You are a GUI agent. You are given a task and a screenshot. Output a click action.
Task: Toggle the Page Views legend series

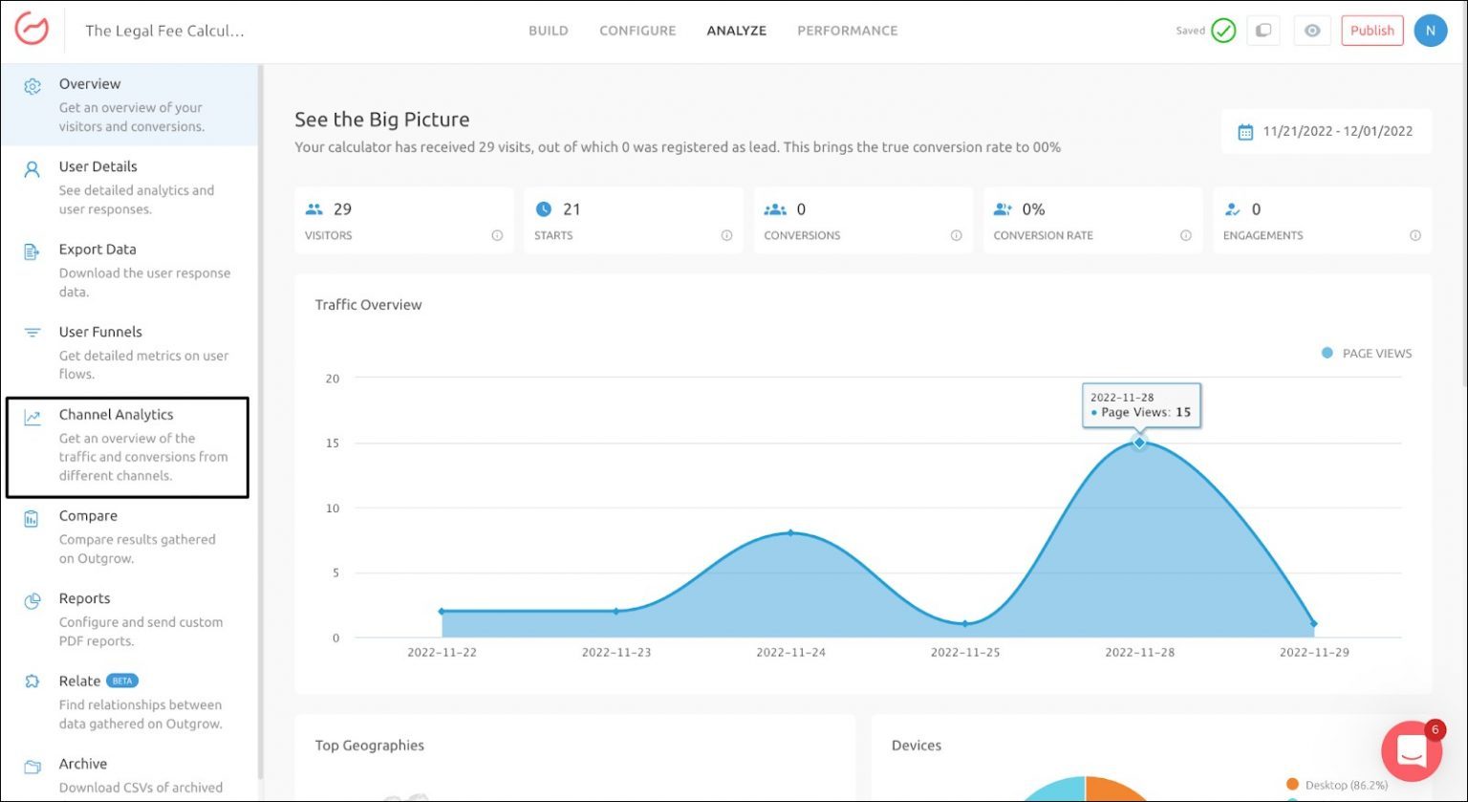click(1366, 354)
